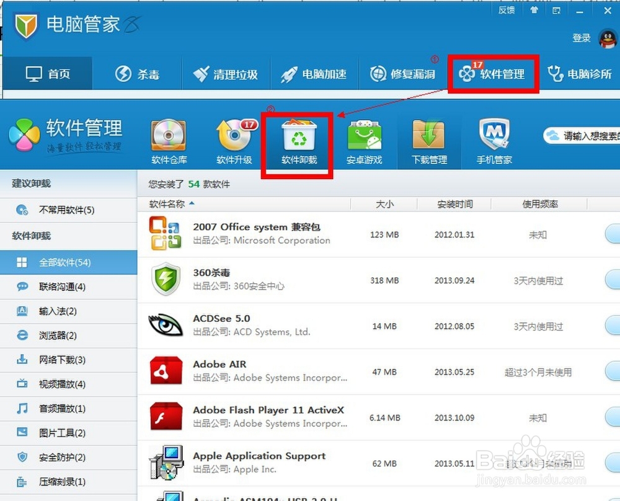The image size is (620, 501).
Task: Select 网络下载(3) category
Action: coord(68,360)
